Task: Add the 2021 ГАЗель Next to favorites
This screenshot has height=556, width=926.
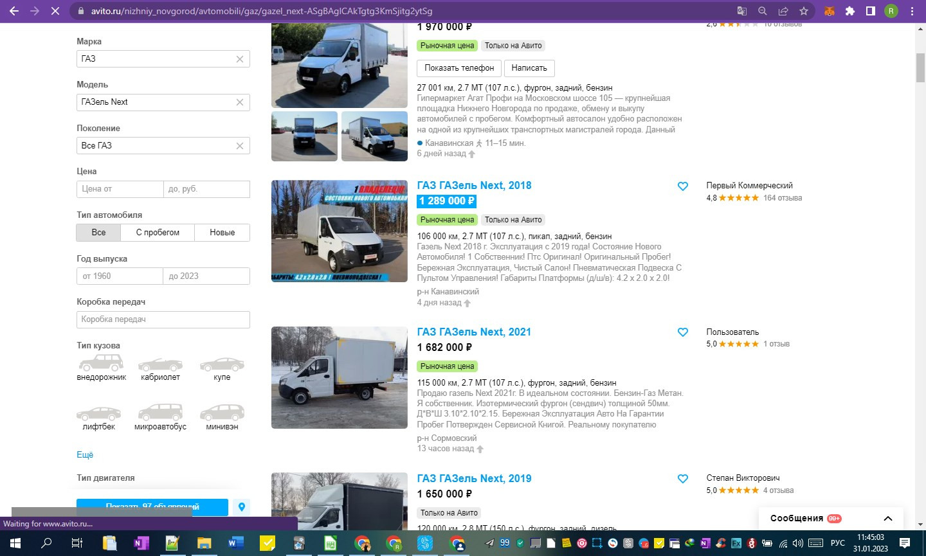Action: tap(683, 332)
